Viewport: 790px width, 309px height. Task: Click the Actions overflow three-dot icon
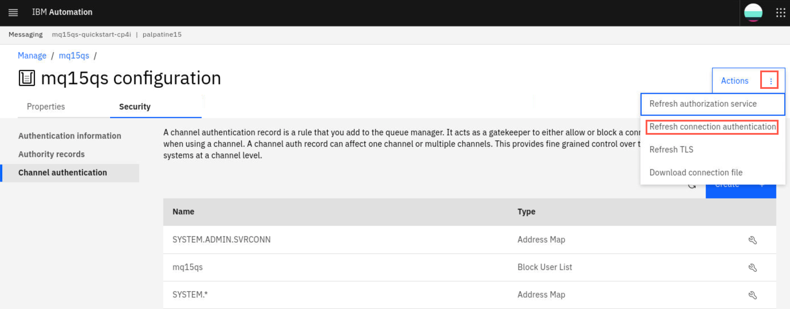pyautogui.click(x=770, y=81)
